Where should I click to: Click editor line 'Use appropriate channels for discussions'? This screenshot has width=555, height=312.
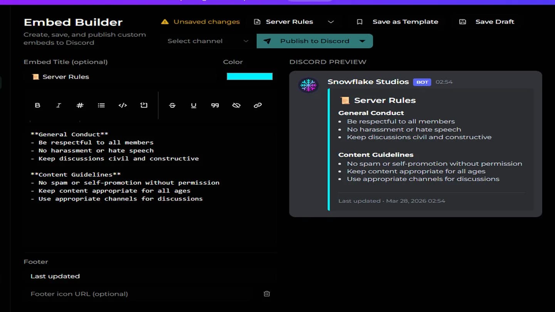pyautogui.click(x=116, y=199)
